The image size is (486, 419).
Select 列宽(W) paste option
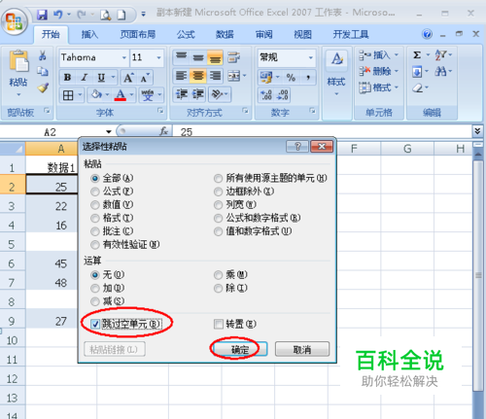[x=235, y=204]
